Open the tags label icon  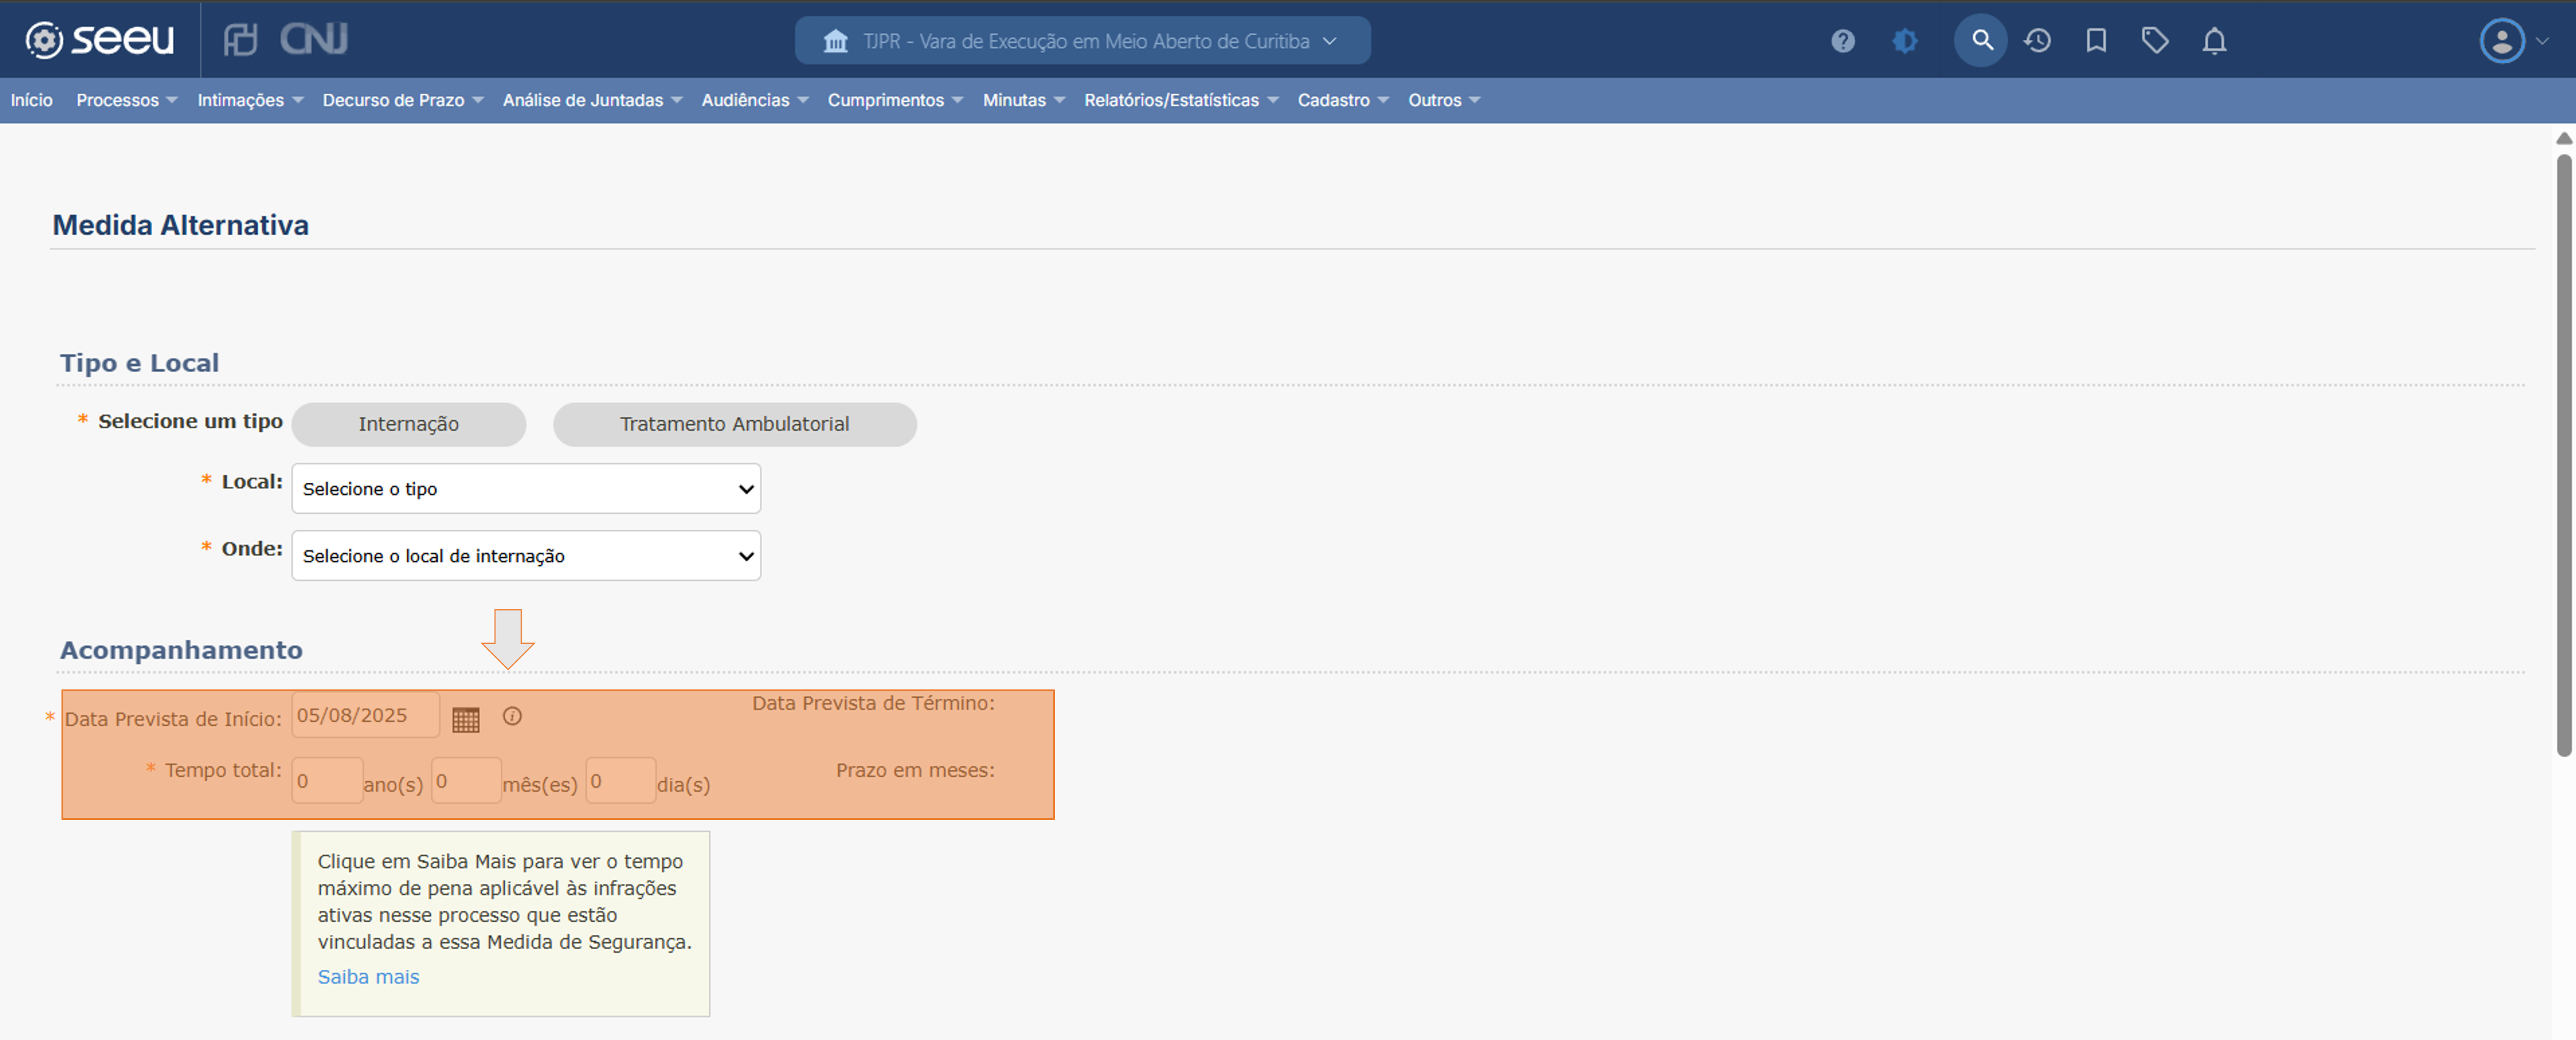2155,41
